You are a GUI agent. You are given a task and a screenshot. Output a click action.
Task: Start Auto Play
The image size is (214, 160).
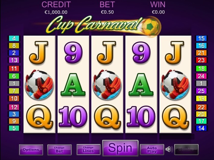point(152,150)
